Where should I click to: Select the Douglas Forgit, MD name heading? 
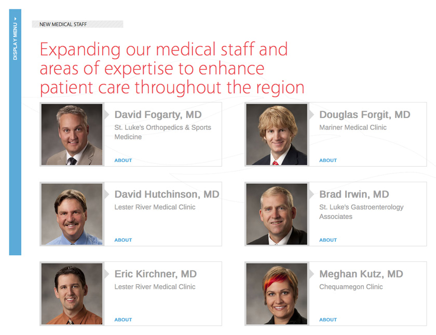click(364, 114)
